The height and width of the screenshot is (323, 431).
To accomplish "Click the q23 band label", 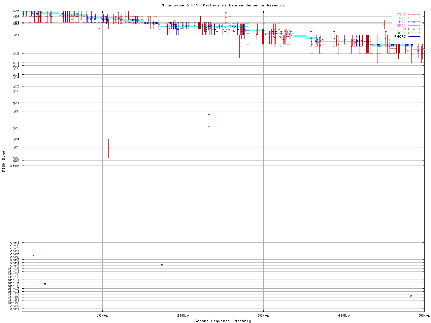I will click(x=16, y=128).
